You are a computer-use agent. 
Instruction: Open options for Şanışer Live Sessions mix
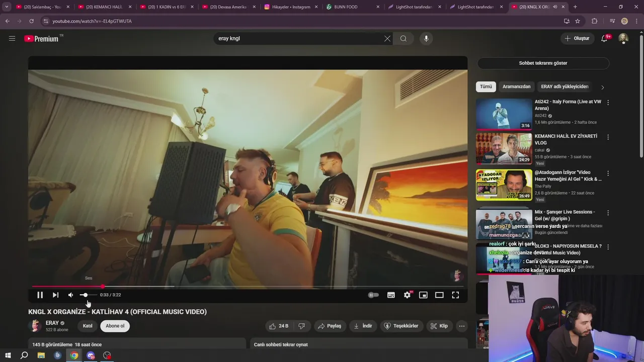pyautogui.click(x=608, y=213)
